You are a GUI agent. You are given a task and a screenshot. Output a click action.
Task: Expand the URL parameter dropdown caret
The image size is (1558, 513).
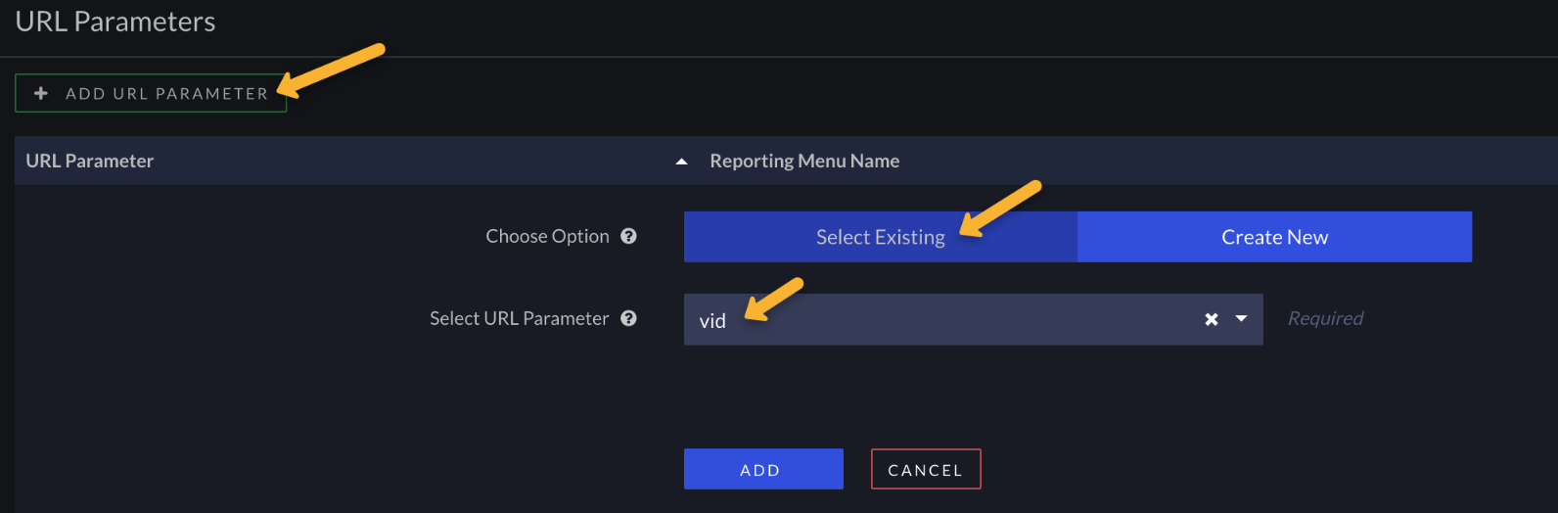tap(1241, 319)
